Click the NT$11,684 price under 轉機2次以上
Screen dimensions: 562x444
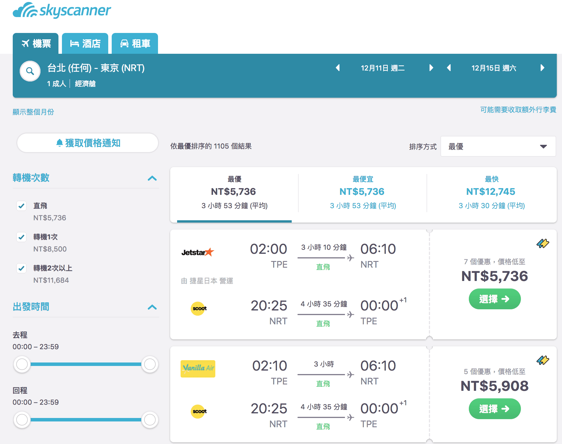coord(51,280)
